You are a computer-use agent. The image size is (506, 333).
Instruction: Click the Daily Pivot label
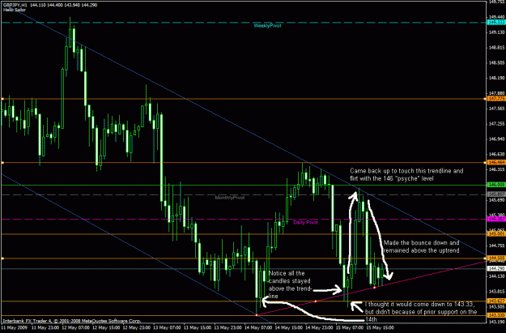[305, 222]
